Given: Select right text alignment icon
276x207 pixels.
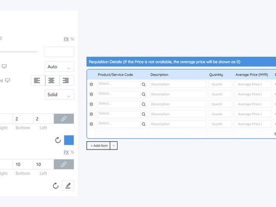Looking at the screenshot, I should tap(66, 80).
